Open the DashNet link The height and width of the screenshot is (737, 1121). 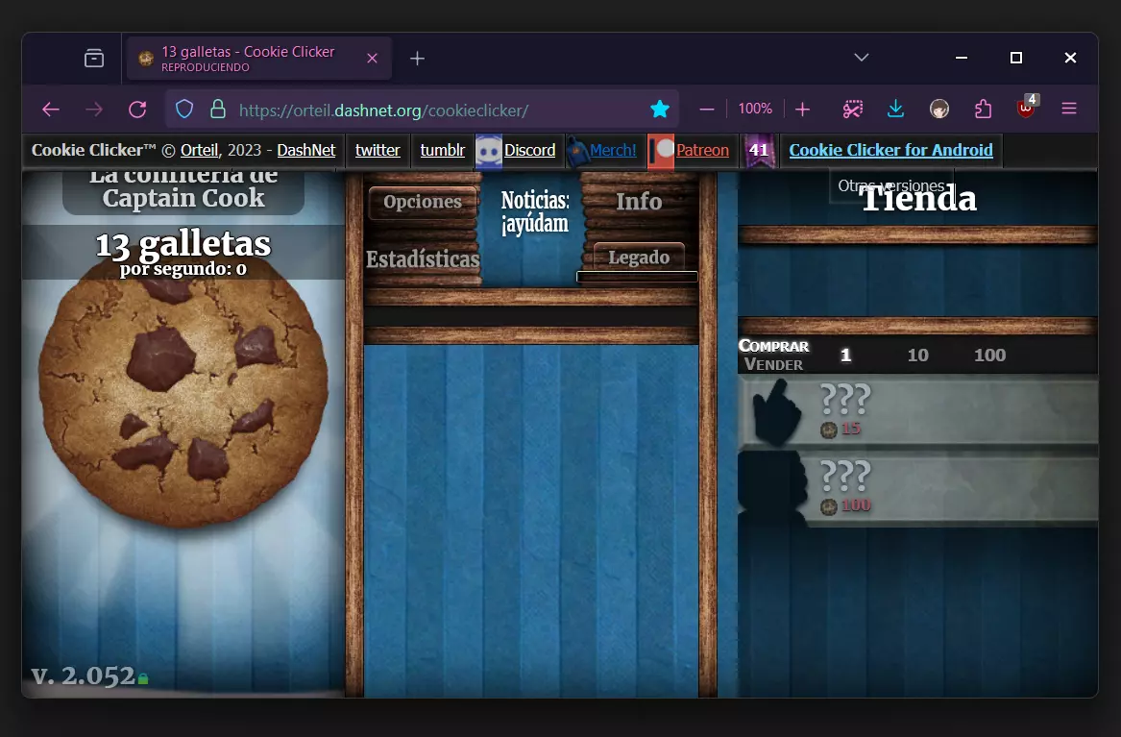pyautogui.click(x=306, y=150)
